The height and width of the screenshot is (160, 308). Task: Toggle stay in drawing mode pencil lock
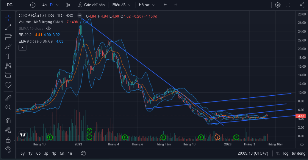[x=8, y=130]
